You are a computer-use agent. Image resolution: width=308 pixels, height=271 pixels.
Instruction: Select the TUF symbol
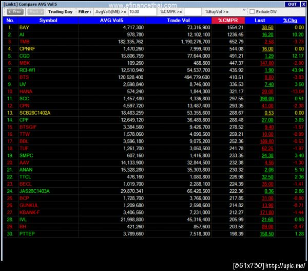click(x=24, y=149)
